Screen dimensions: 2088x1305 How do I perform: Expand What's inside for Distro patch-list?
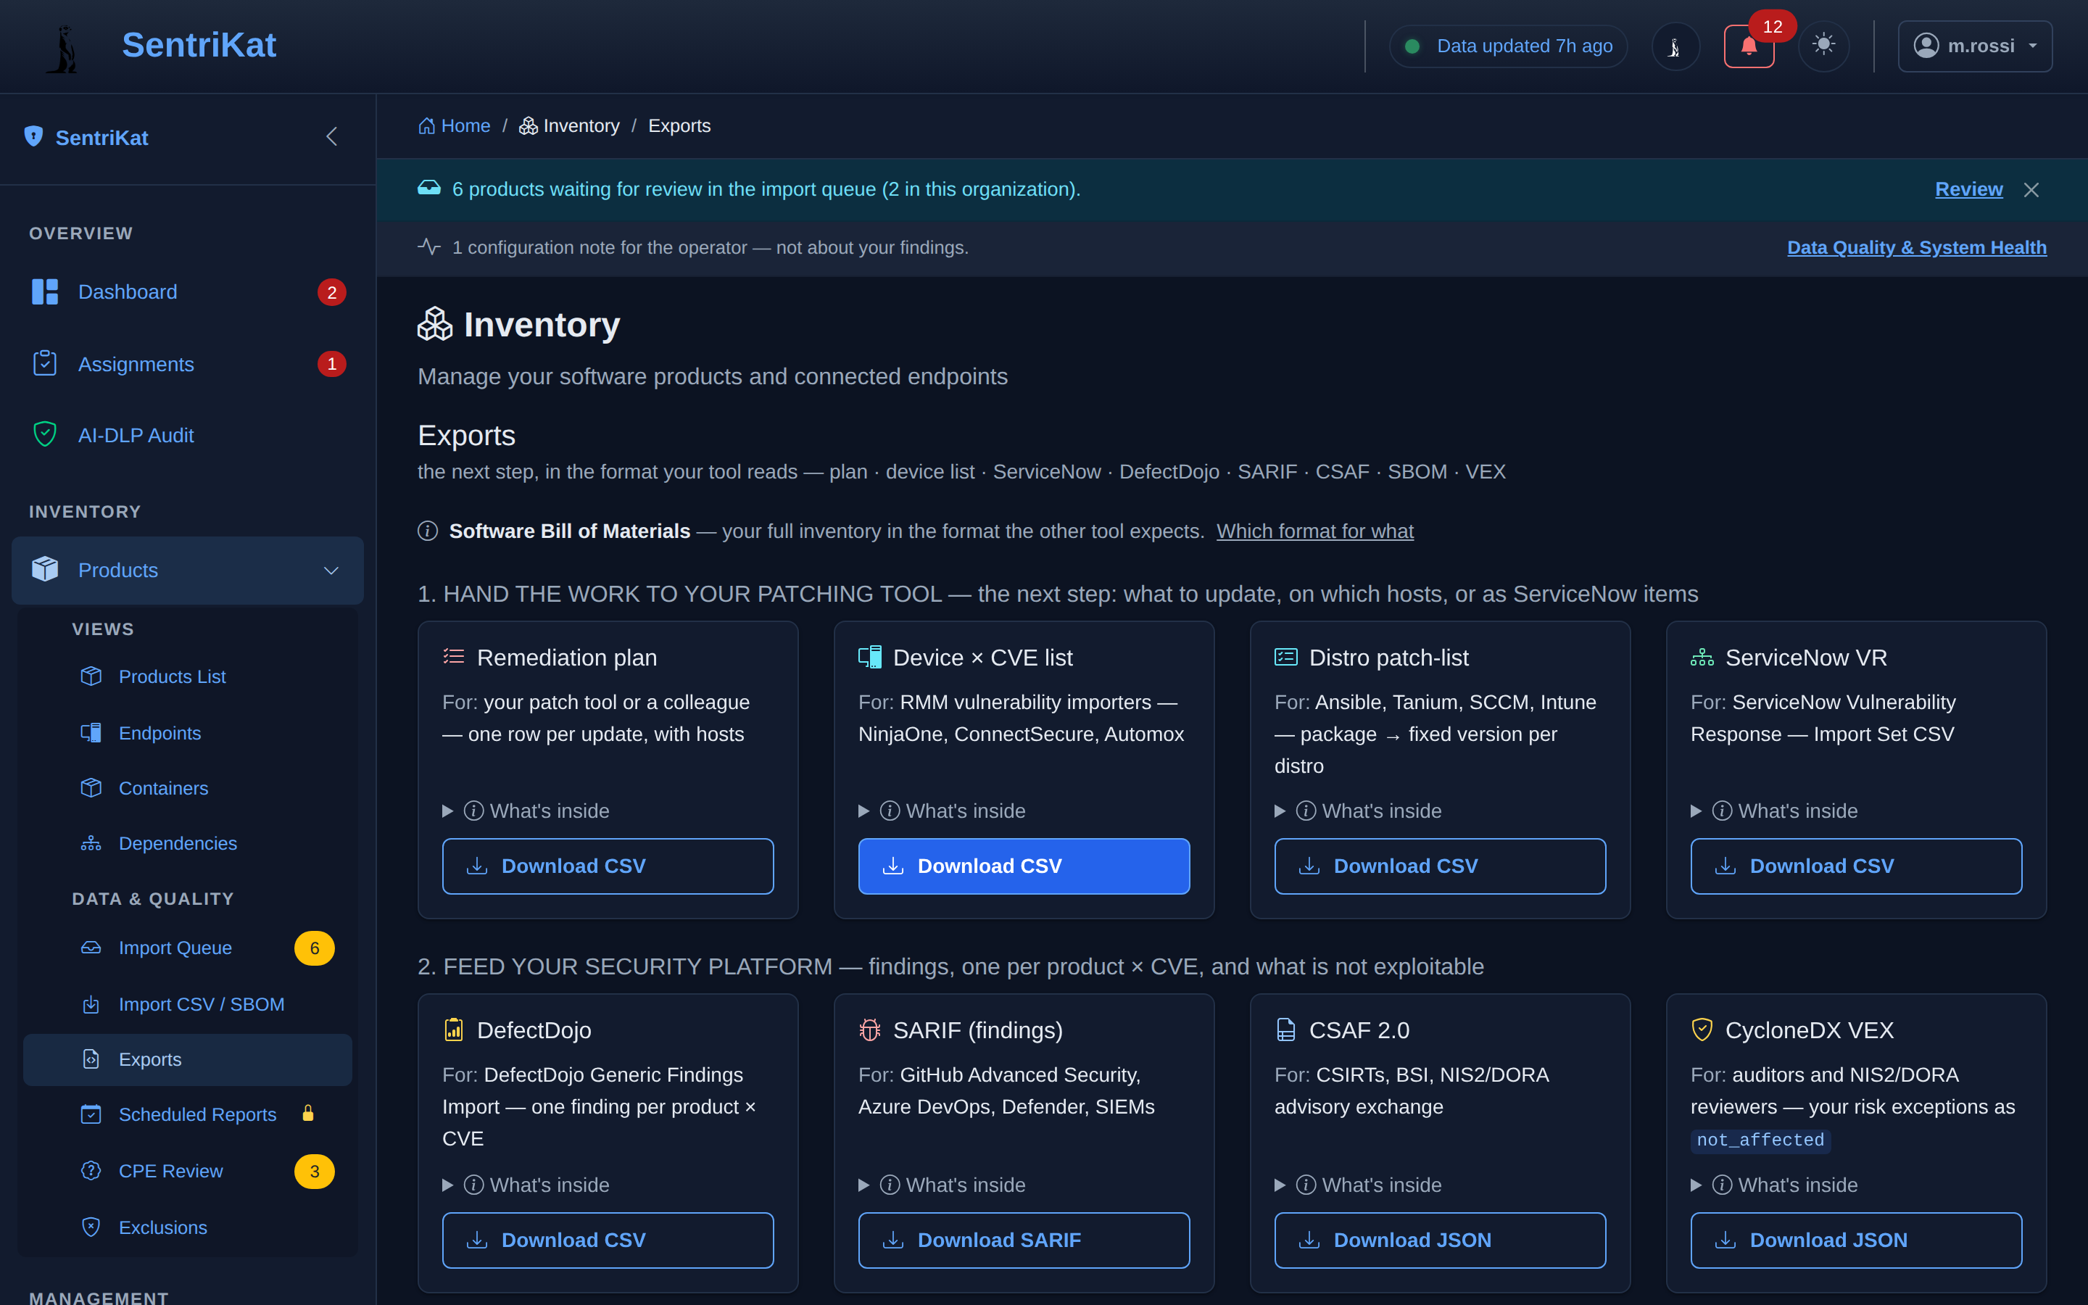(1358, 811)
